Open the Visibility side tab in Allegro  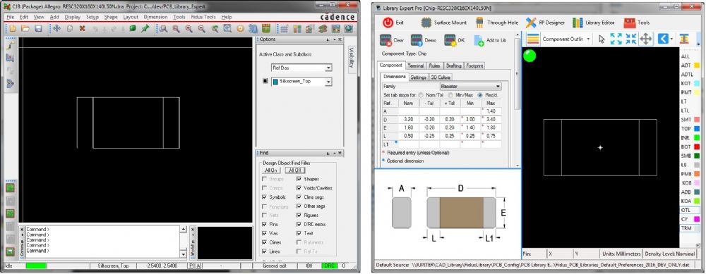[352, 60]
